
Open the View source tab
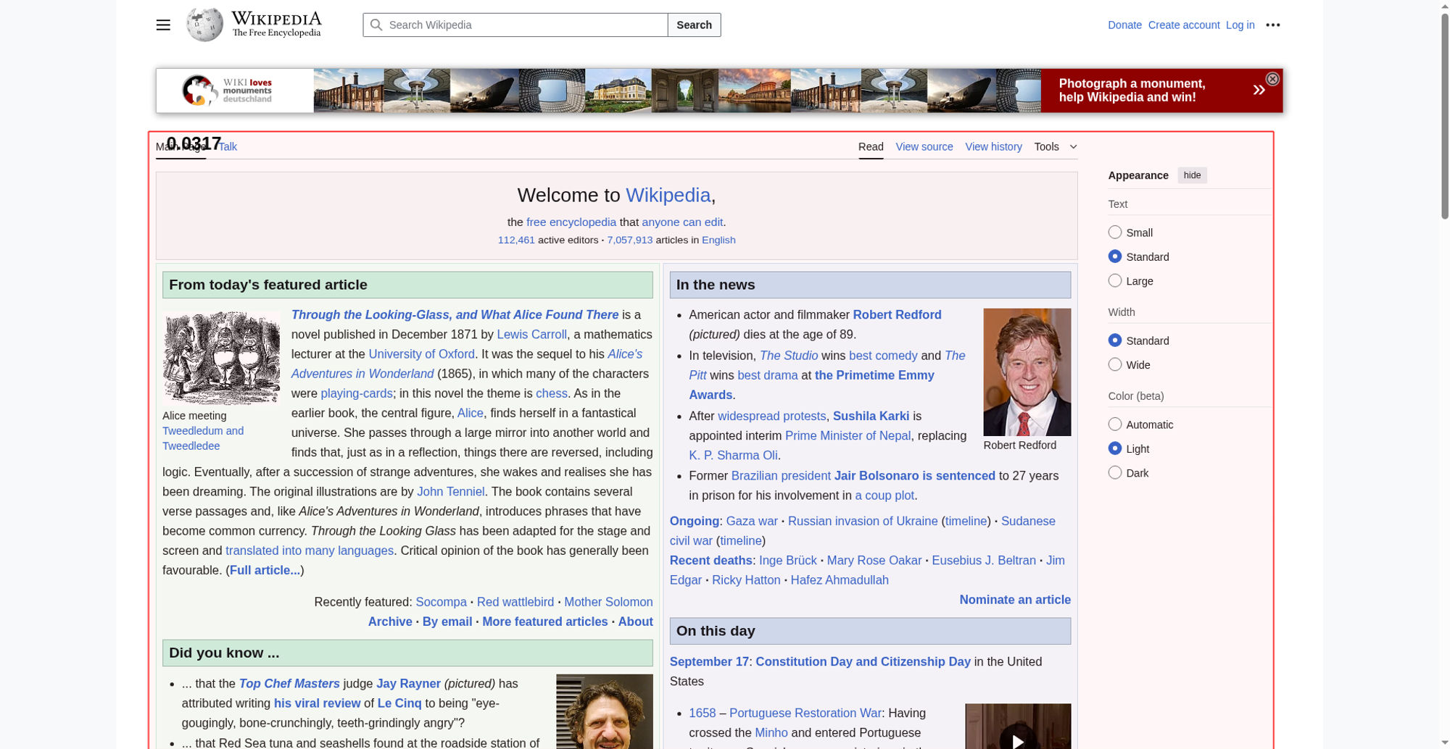(x=924, y=146)
